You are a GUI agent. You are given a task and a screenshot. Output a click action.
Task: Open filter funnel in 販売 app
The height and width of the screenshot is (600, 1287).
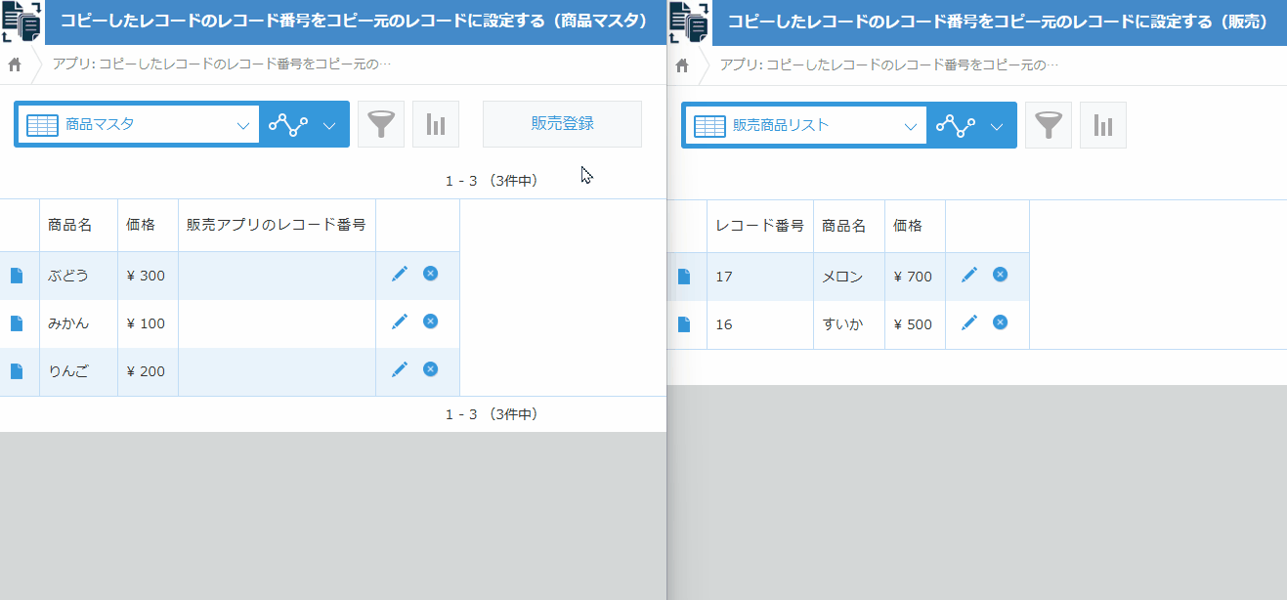click(1049, 126)
